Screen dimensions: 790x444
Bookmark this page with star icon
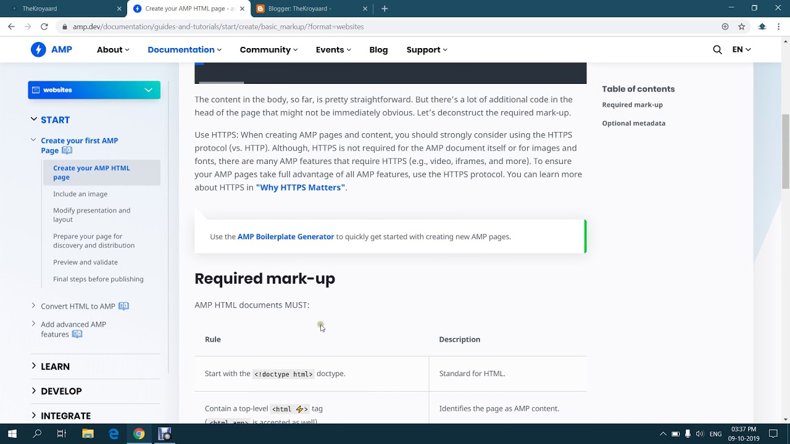pyautogui.click(x=742, y=27)
